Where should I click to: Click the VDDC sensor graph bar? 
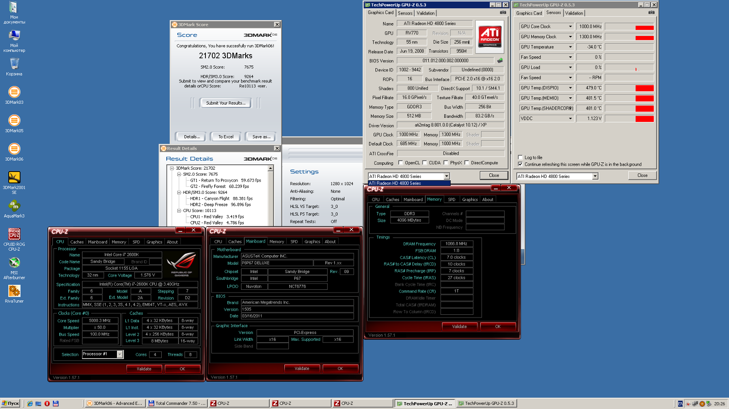pos(644,118)
